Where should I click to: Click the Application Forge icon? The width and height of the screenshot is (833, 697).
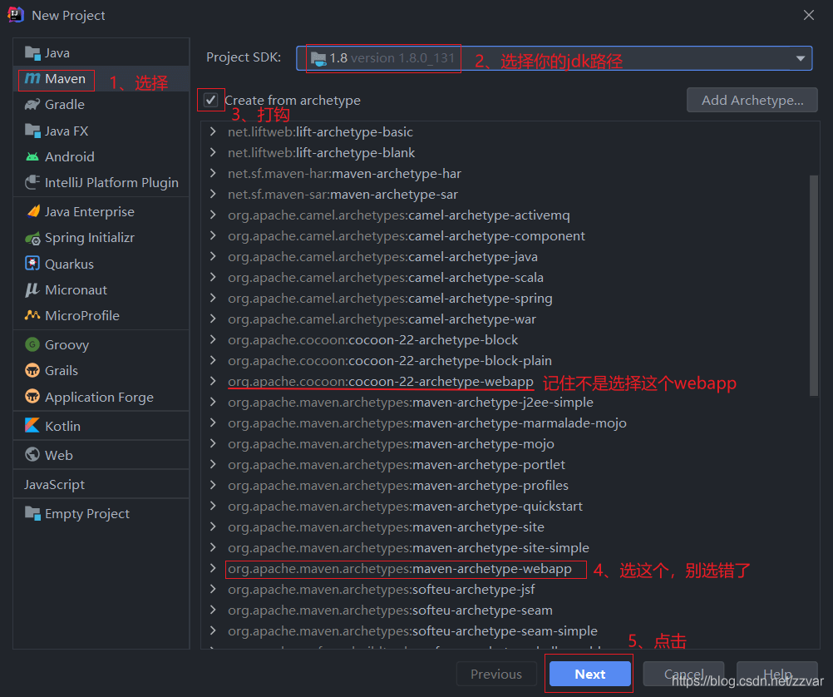click(32, 397)
